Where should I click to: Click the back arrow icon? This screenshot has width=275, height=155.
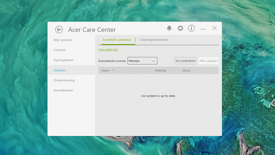[59, 29]
